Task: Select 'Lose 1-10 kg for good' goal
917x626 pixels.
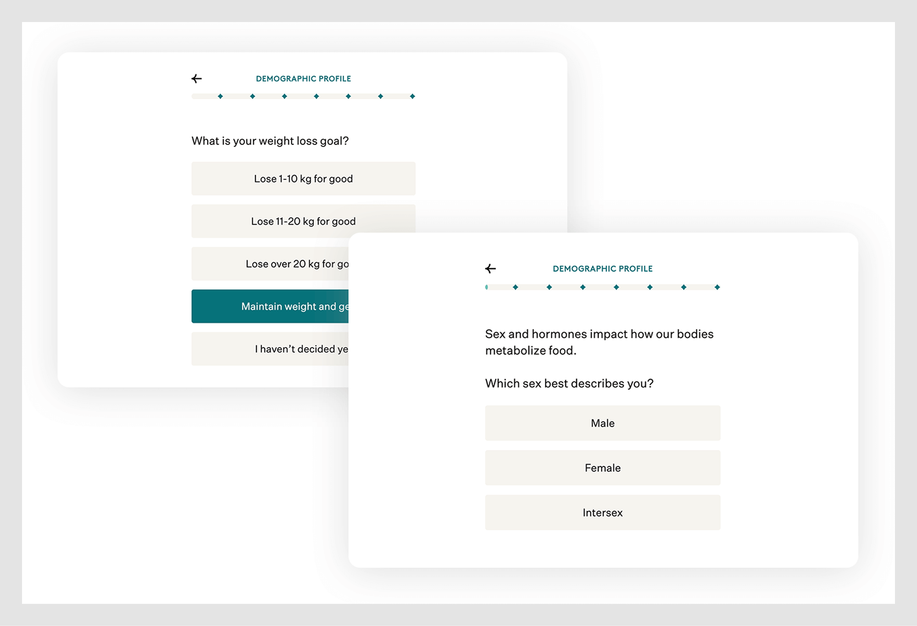Action: [x=303, y=179]
